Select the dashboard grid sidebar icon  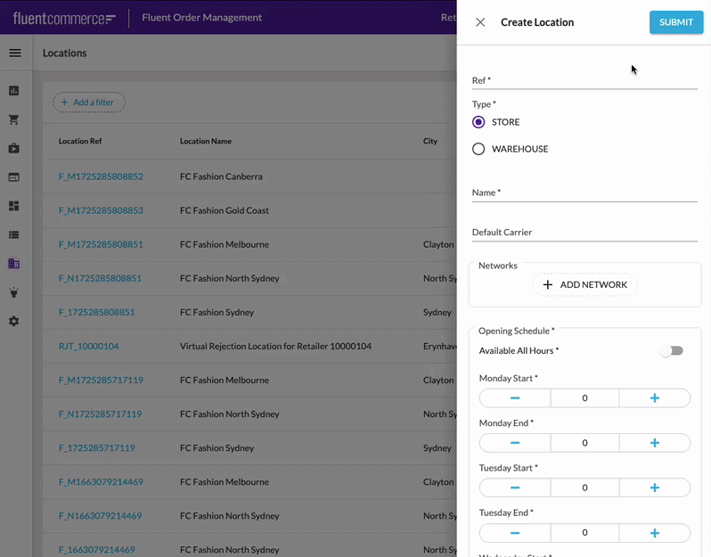tap(14, 206)
